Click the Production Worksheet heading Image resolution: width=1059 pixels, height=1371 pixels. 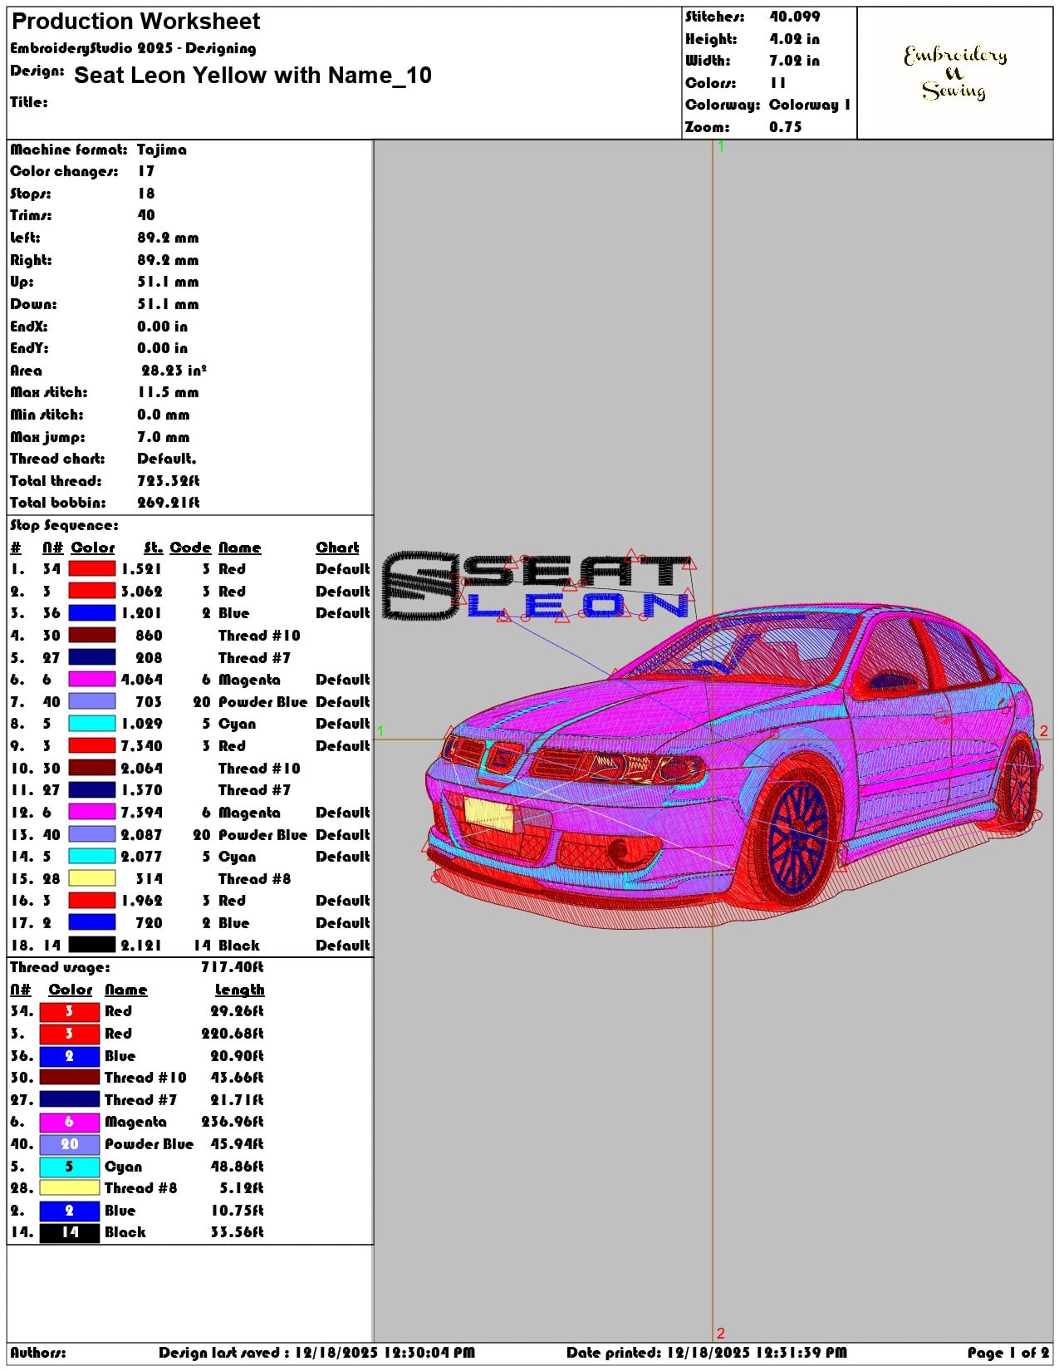pos(136,21)
